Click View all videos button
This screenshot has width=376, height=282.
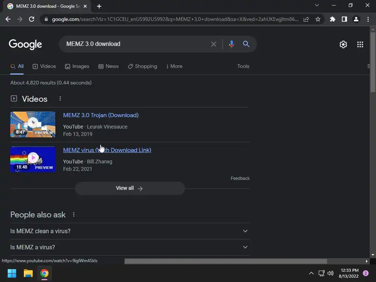pyautogui.click(x=130, y=188)
